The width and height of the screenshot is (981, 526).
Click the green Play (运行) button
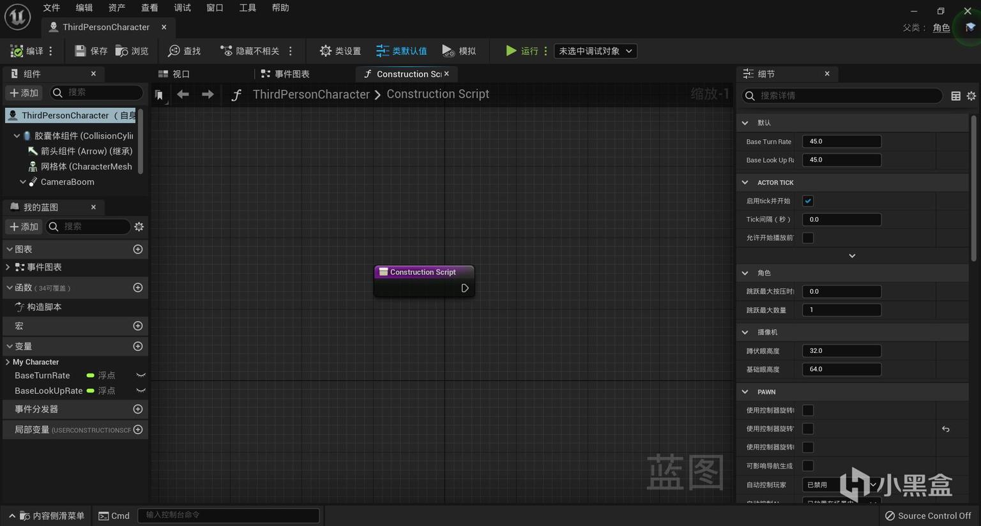[522, 51]
